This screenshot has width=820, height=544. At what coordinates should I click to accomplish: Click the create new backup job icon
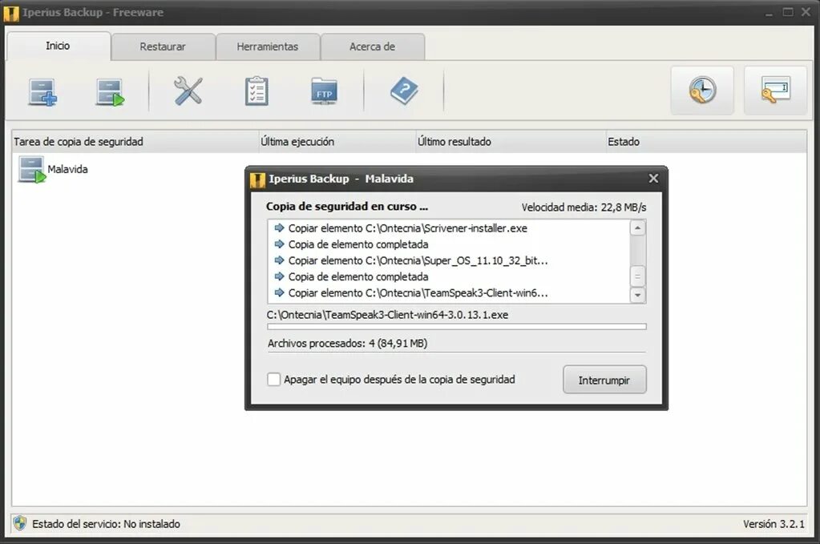coord(42,92)
